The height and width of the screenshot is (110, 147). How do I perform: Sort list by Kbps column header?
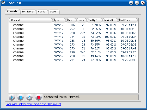pyautogui.click(x=71, y=20)
